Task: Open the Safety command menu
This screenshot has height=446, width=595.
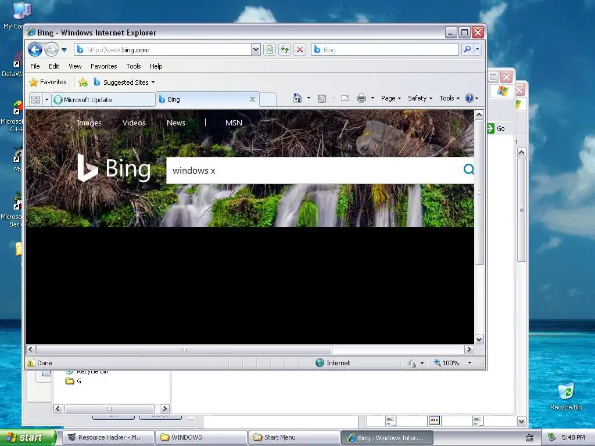Action: (x=420, y=98)
